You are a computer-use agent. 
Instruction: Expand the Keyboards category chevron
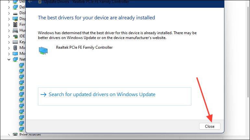point(9,42)
